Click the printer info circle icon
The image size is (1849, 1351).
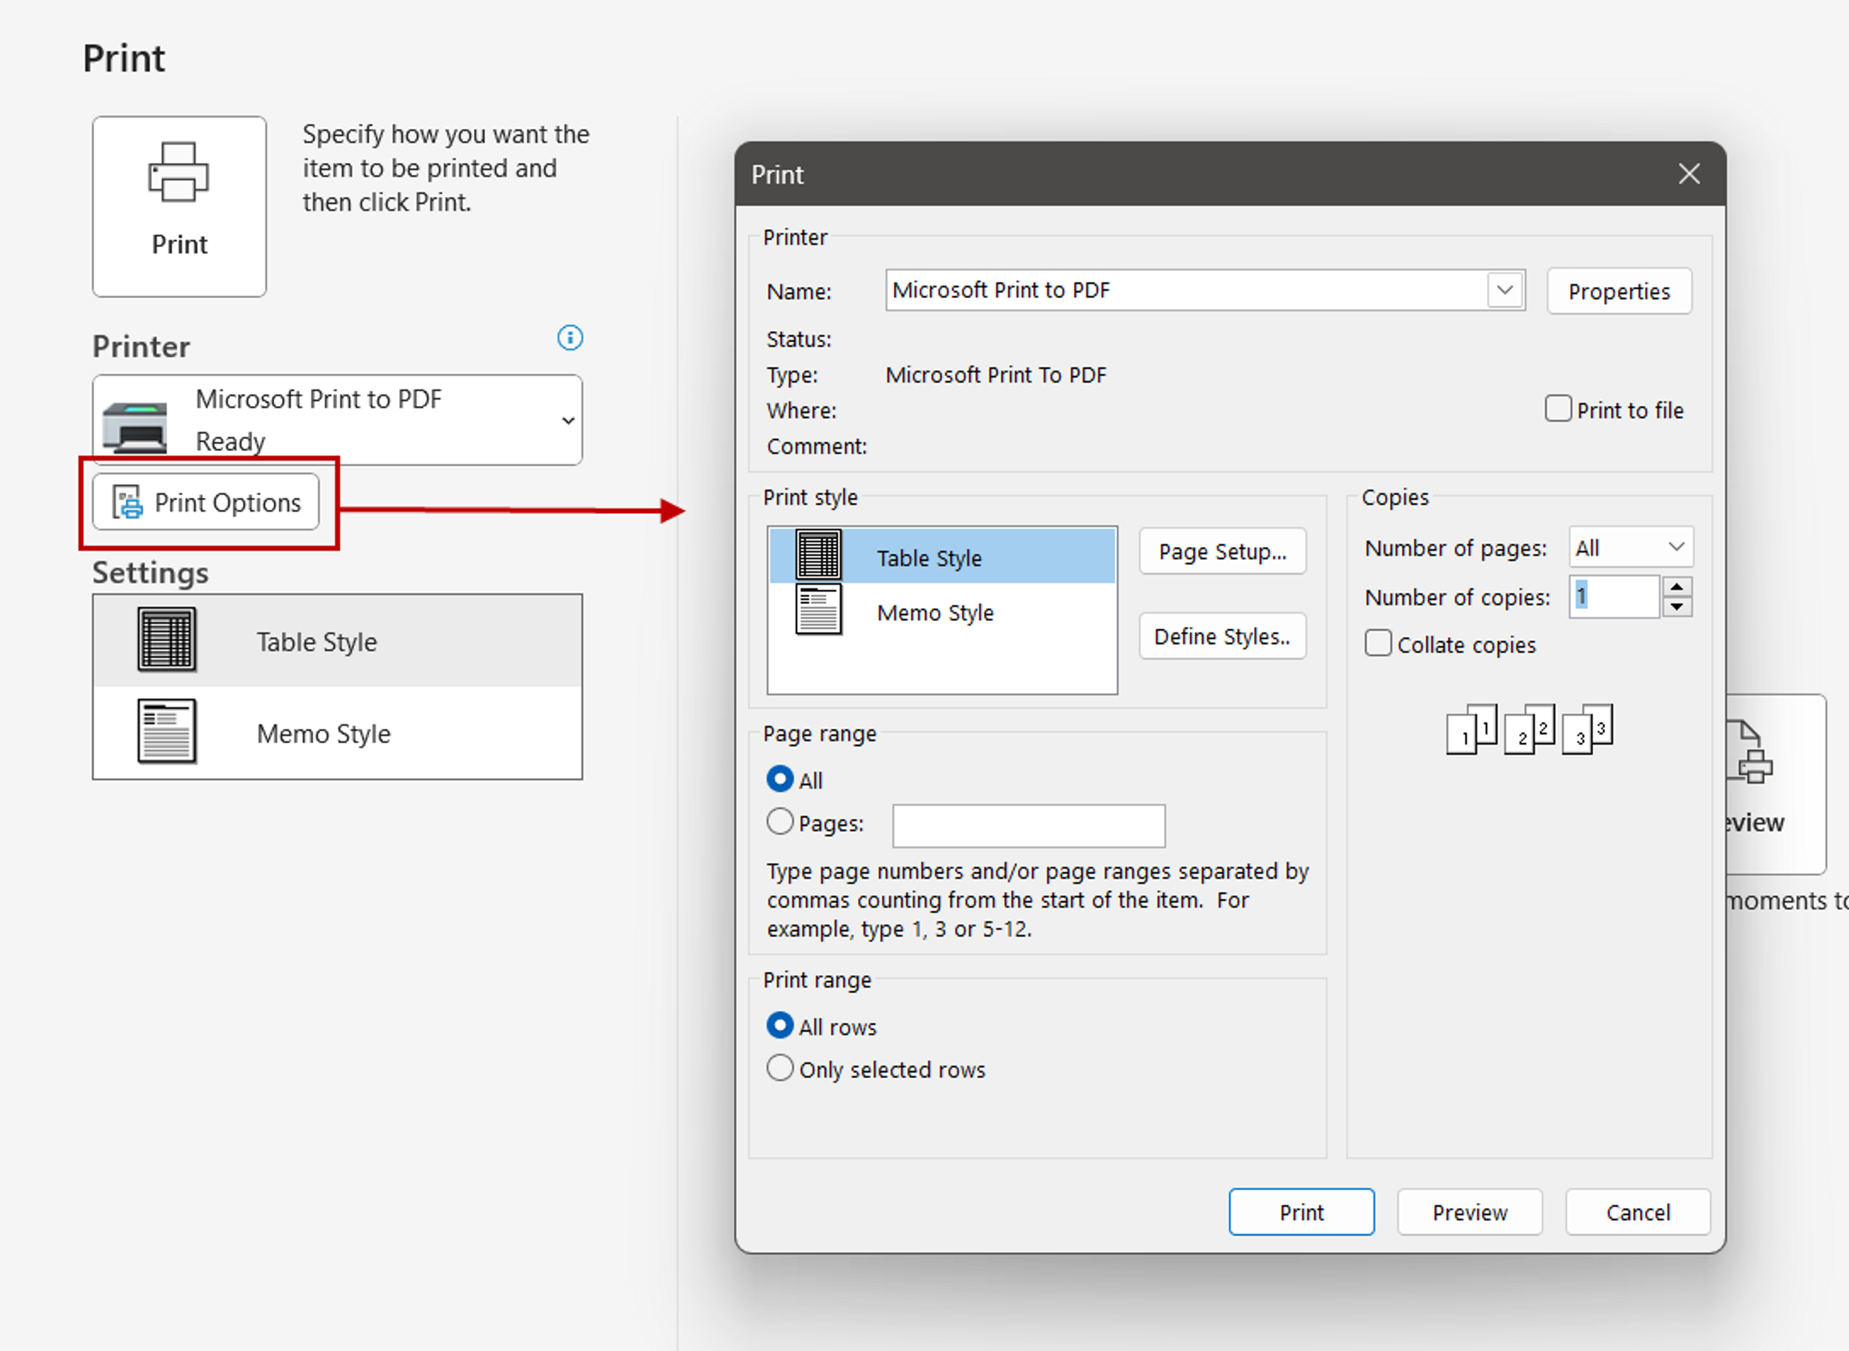[x=570, y=338]
